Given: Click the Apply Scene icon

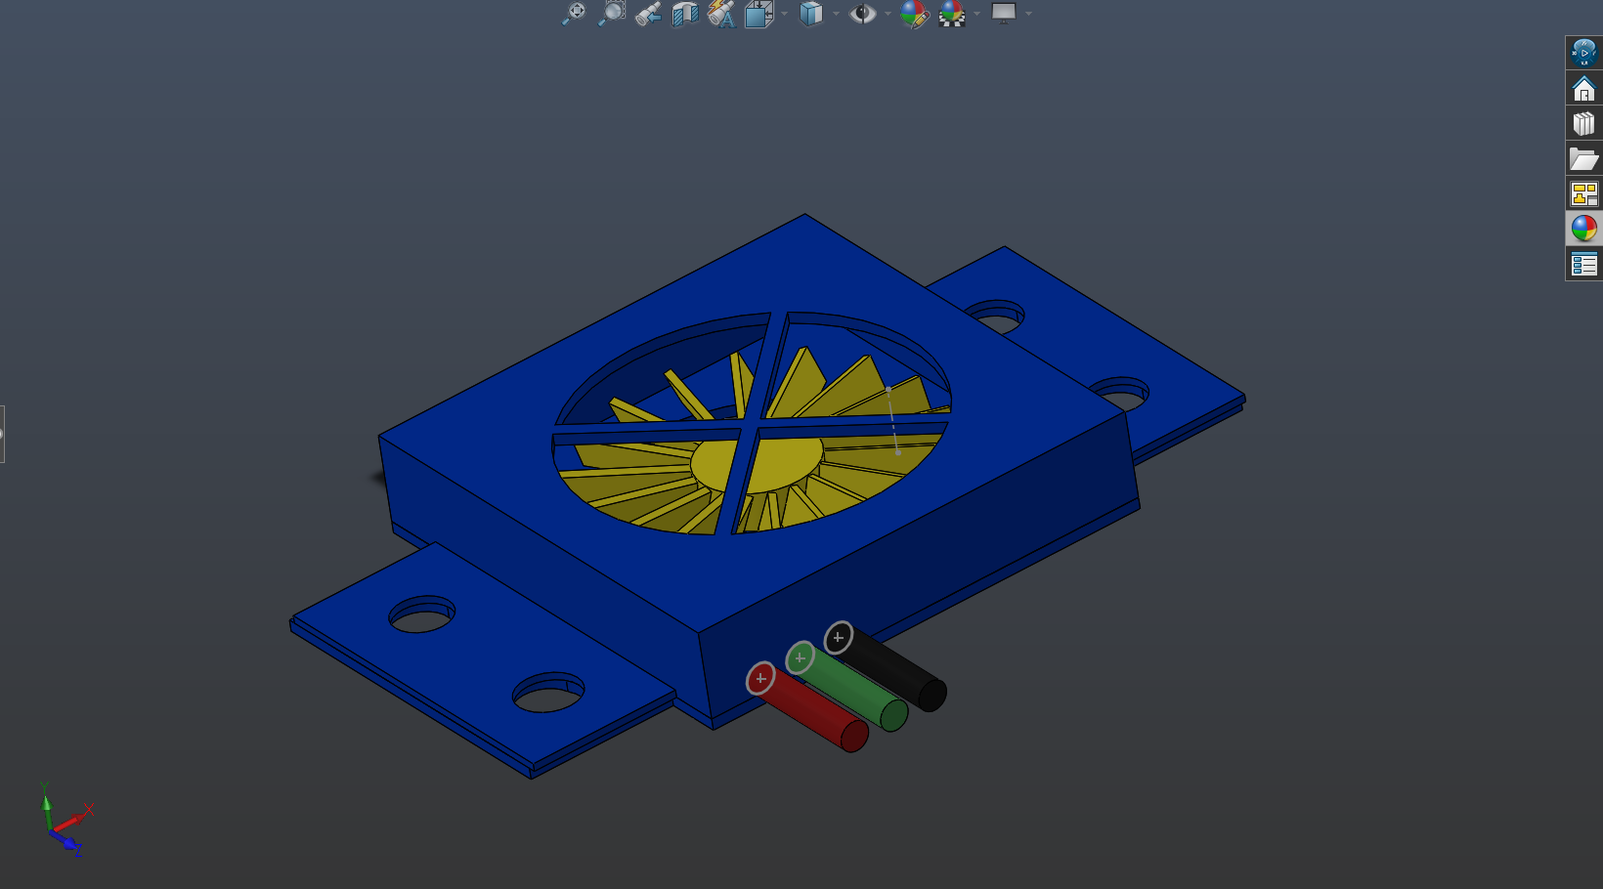Looking at the screenshot, I should click(x=951, y=14).
